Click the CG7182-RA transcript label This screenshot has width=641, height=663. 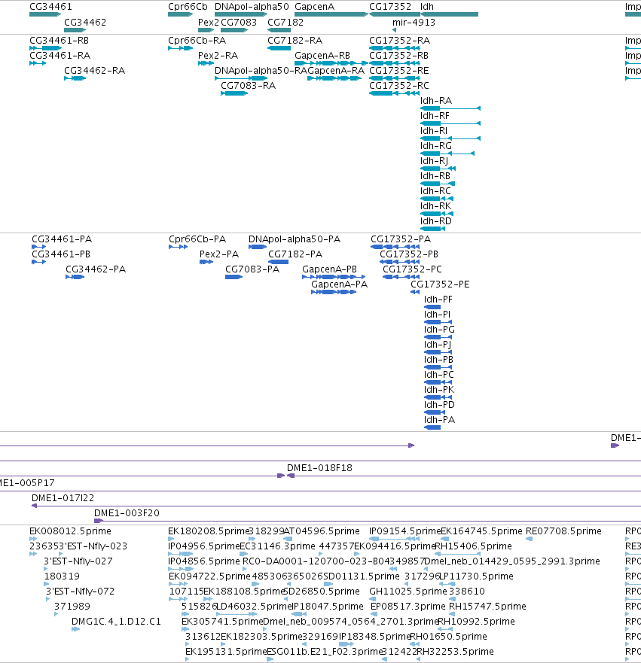point(295,41)
